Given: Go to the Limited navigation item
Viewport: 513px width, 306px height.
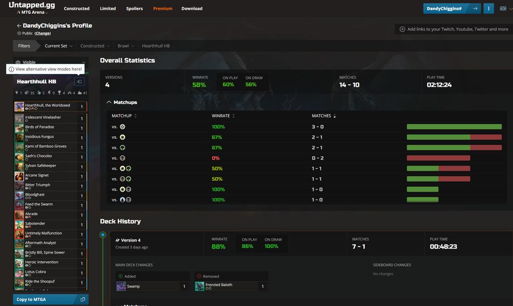Looking at the screenshot, I should coord(108,9).
